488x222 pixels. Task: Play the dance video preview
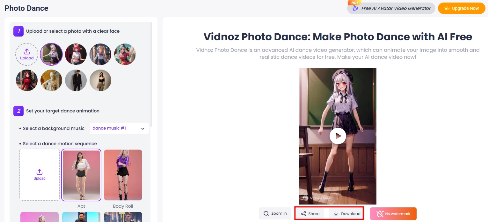338,136
